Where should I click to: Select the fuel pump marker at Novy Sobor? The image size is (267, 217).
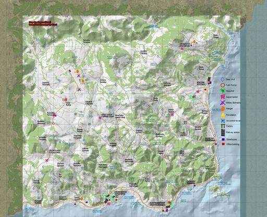tap(119, 120)
